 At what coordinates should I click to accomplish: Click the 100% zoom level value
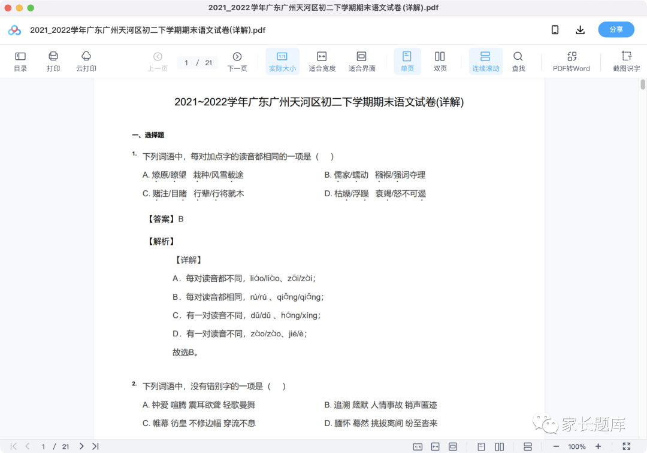pyautogui.click(x=577, y=446)
